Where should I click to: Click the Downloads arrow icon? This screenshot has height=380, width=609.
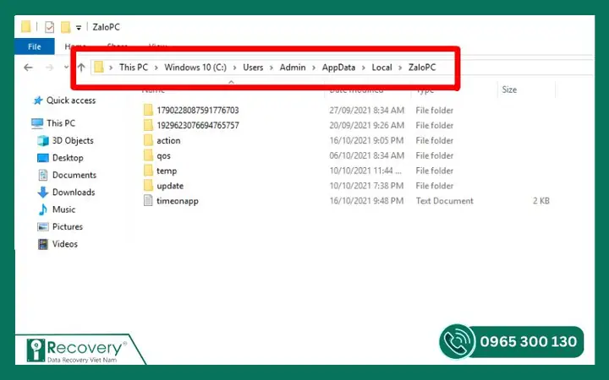(x=43, y=192)
